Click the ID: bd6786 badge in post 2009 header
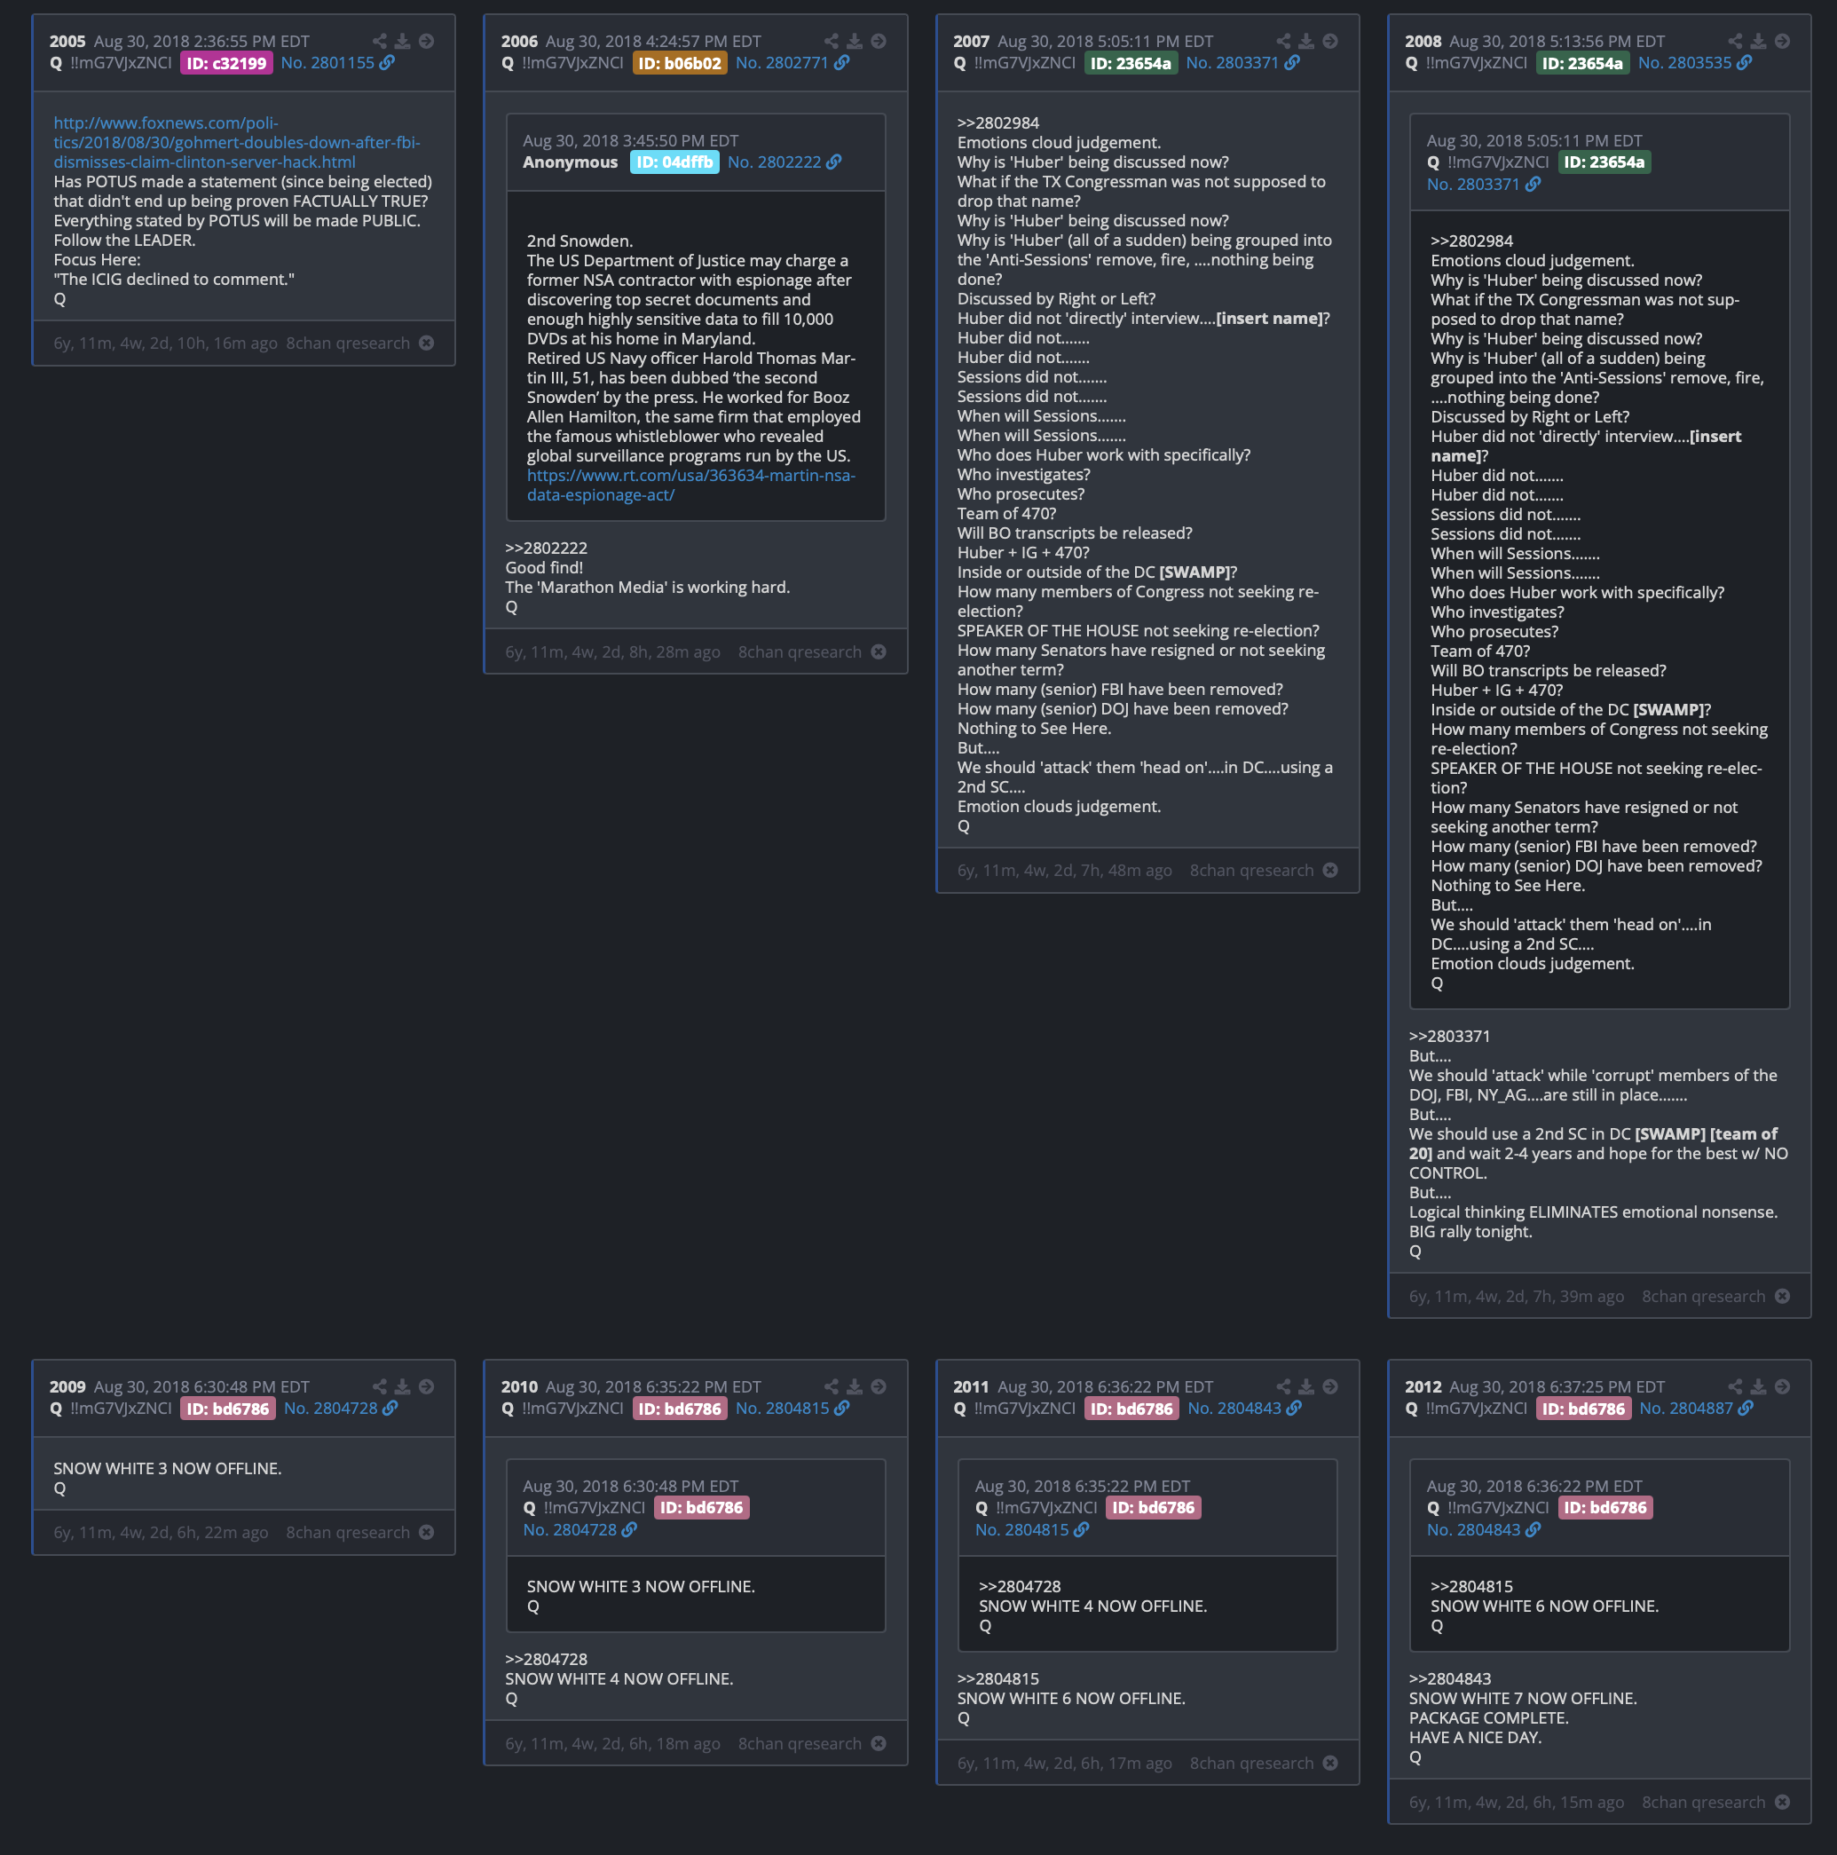1837x1855 pixels. (227, 1409)
